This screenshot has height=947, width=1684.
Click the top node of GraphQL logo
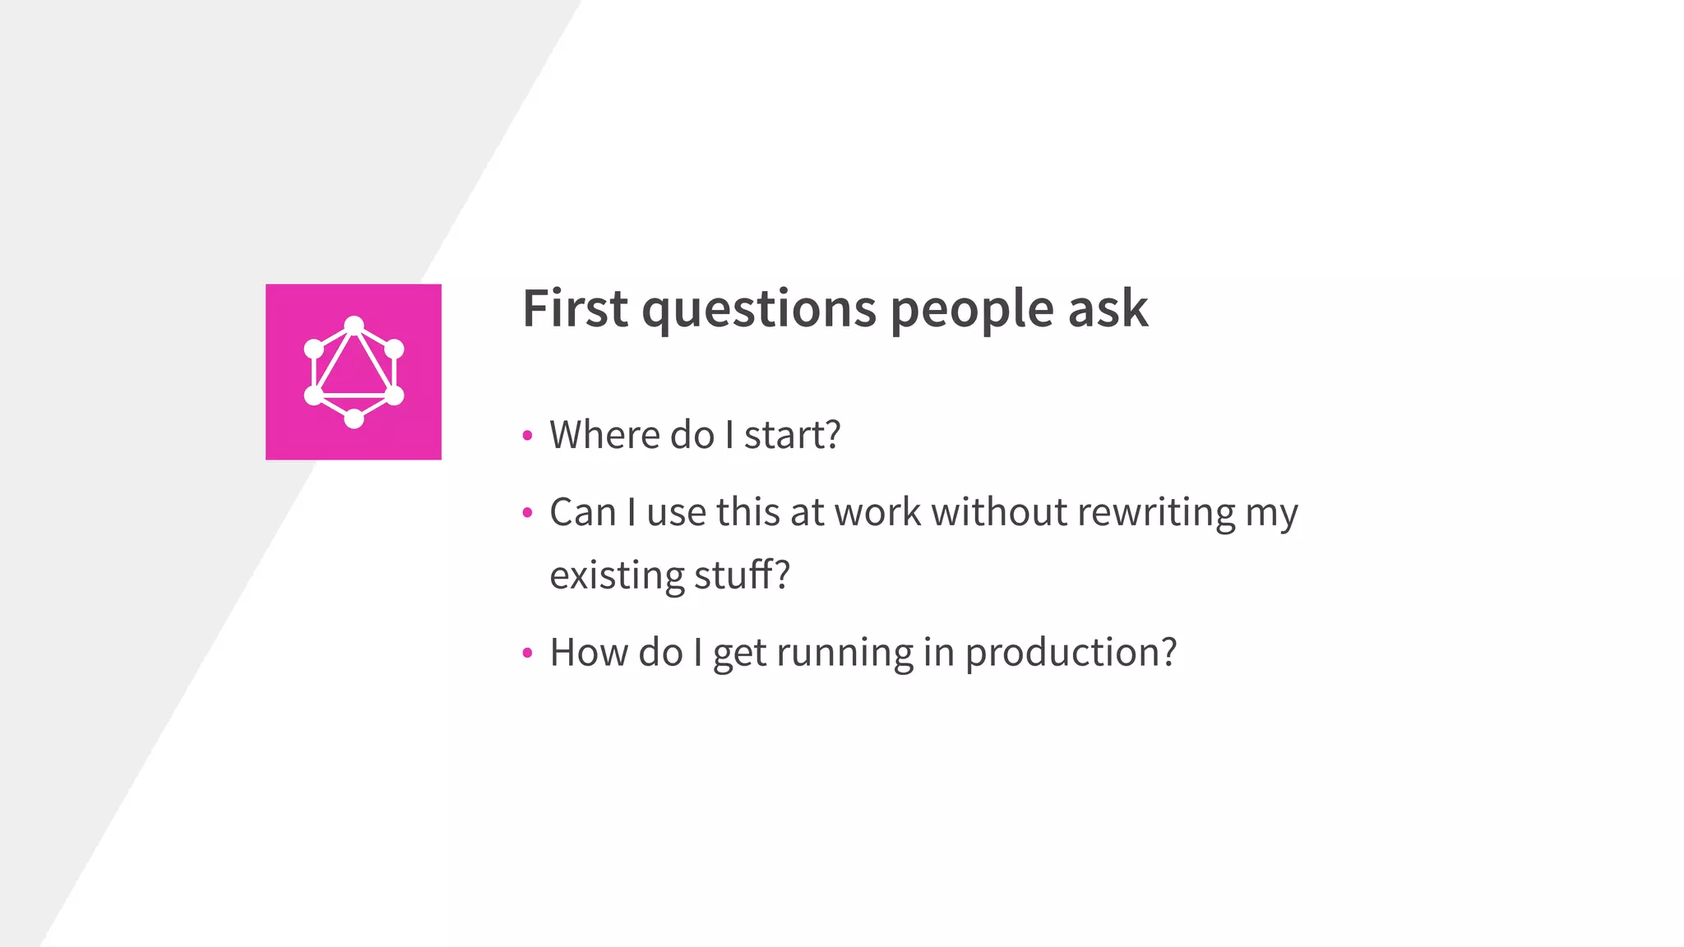(354, 326)
